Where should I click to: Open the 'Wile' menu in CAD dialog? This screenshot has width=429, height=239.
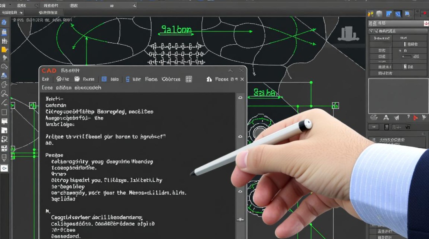pos(136,79)
